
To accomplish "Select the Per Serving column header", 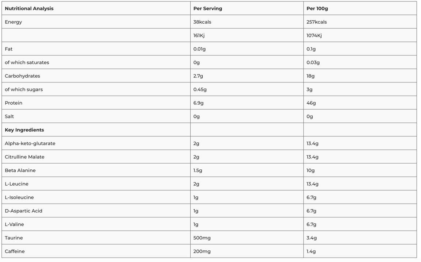I will (207, 8).
